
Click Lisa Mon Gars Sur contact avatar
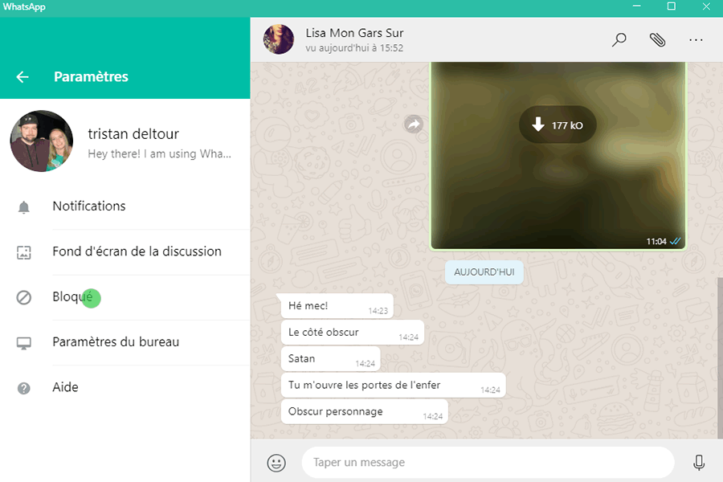(280, 39)
